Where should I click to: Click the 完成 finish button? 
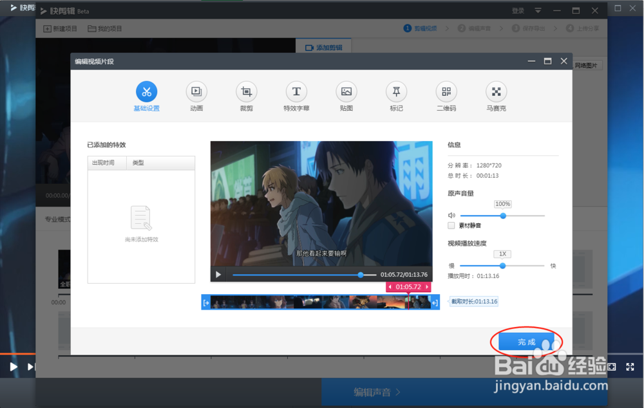[x=526, y=342]
